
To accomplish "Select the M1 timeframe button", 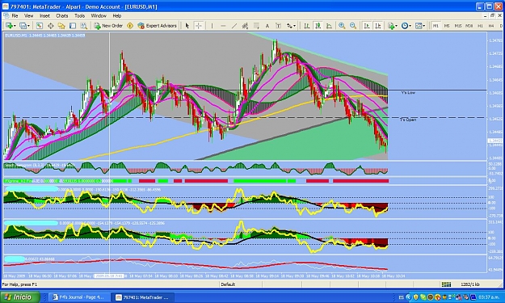I will [x=436, y=26].
